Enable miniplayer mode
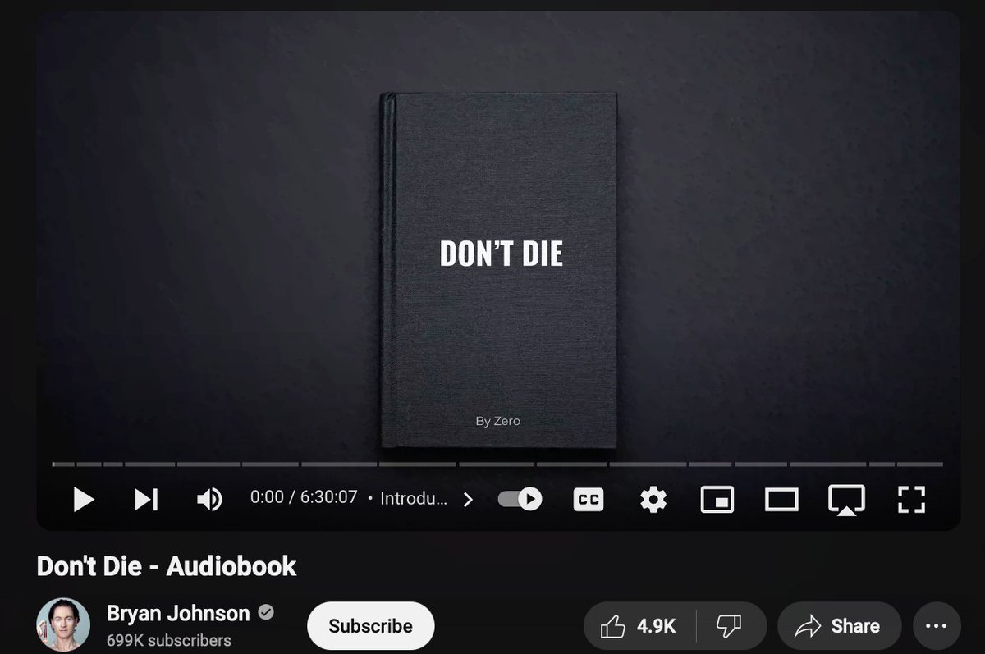The height and width of the screenshot is (654, 985). 717,499
